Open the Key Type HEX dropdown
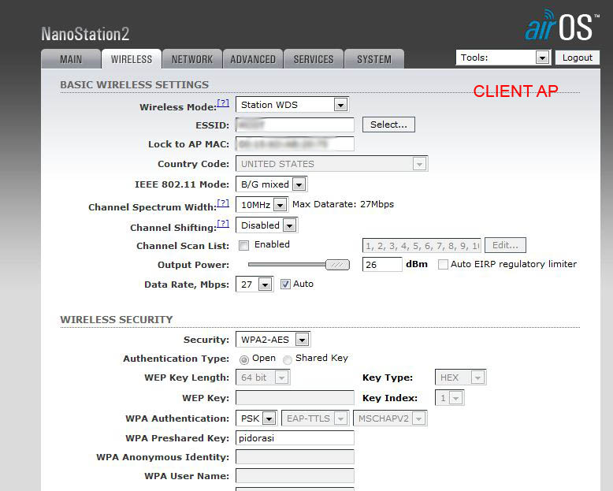The width and height of the screenshot is (613, 491). coord(460,378)
